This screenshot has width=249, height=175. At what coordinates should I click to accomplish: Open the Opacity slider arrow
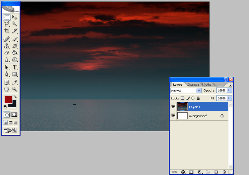(229, 90)
